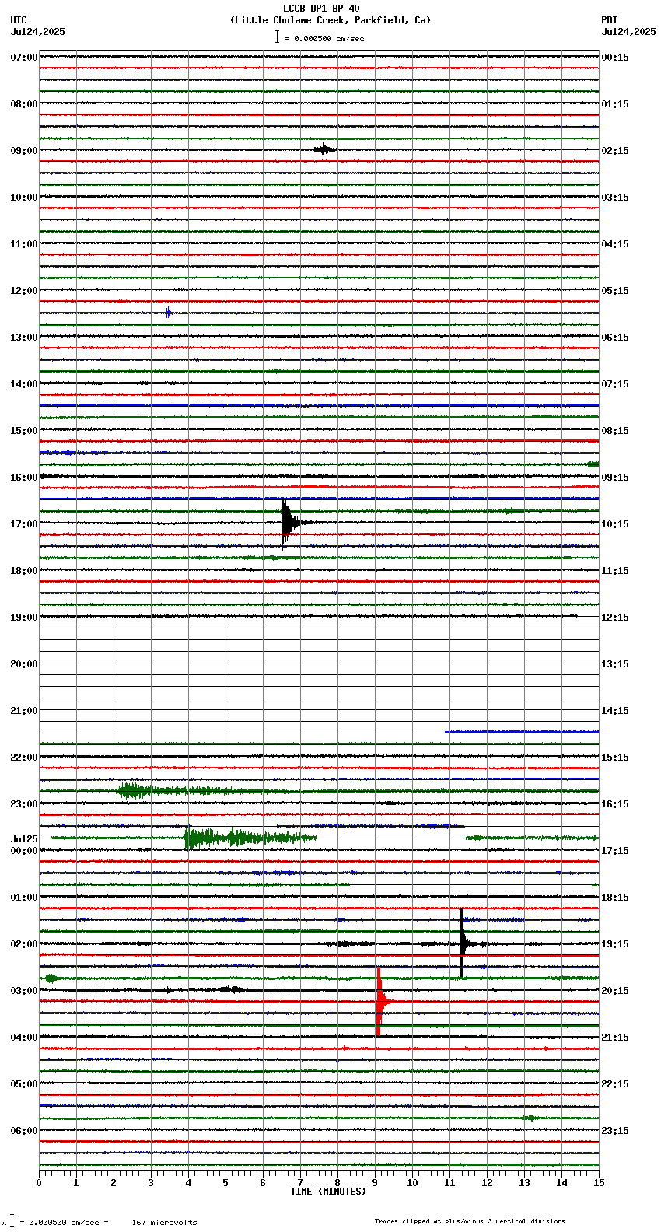Image resolution: width=661 pixels, height=1232 pixels.
Task: Click the 0 minute axis tick label
Action: tap(39, 1183)
